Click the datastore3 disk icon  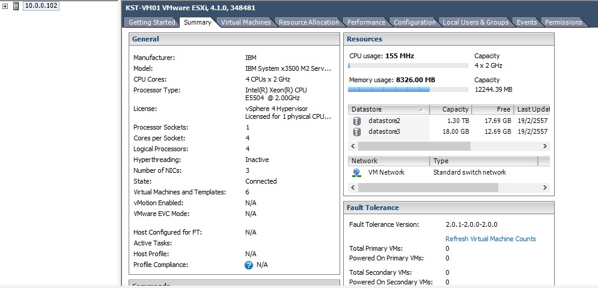[357, 131]
